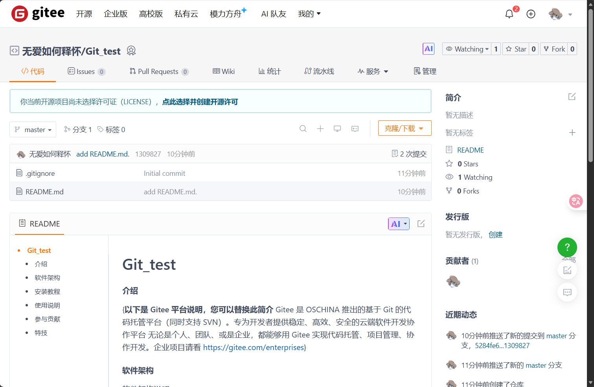
Task: Click the .gitignore file icon
Action: (x=19, y=173)
